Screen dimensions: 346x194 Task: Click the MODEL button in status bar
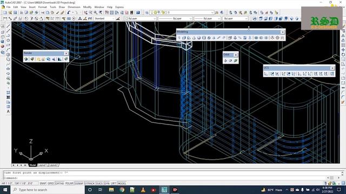pos(122,183)
